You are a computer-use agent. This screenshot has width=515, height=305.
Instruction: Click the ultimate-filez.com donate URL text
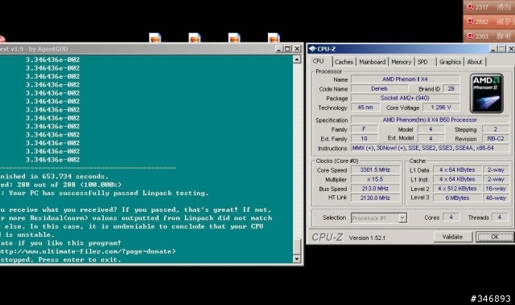click(88, 251)
